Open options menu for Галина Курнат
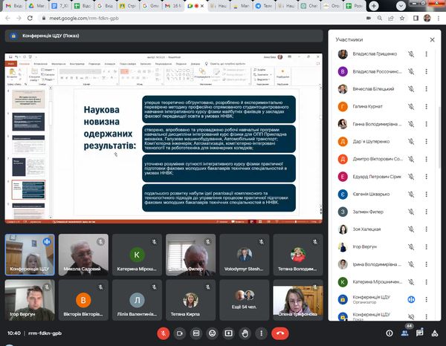 tap(426, 106)
